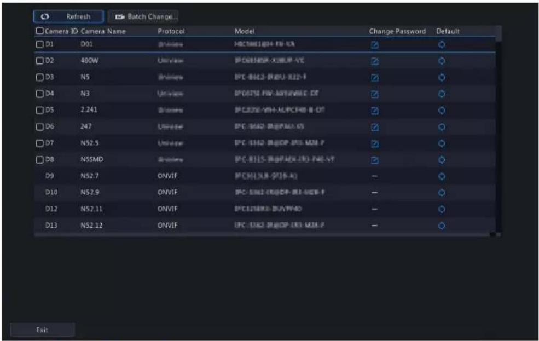Select camera ID D13

coord(51,225)
